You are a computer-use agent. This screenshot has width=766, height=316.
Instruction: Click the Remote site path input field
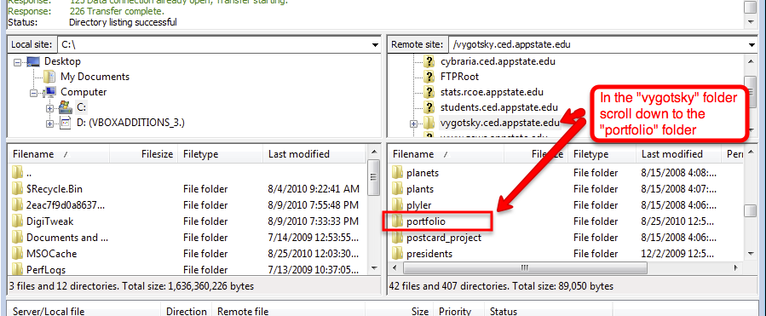(x=597, y=45)
